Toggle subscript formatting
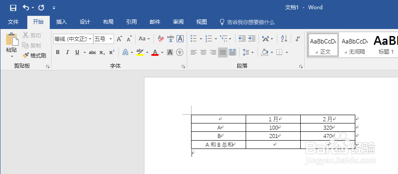 coord(102,52)
